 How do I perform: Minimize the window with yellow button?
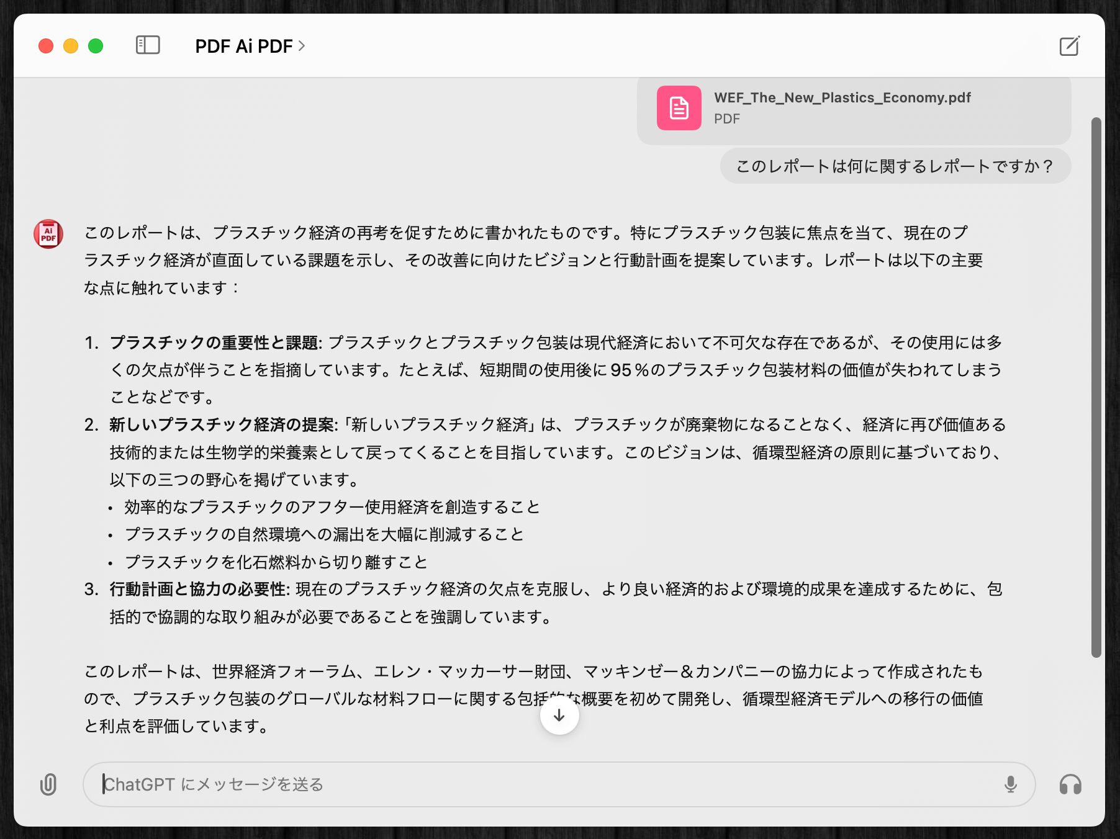(x=71, y=46)
